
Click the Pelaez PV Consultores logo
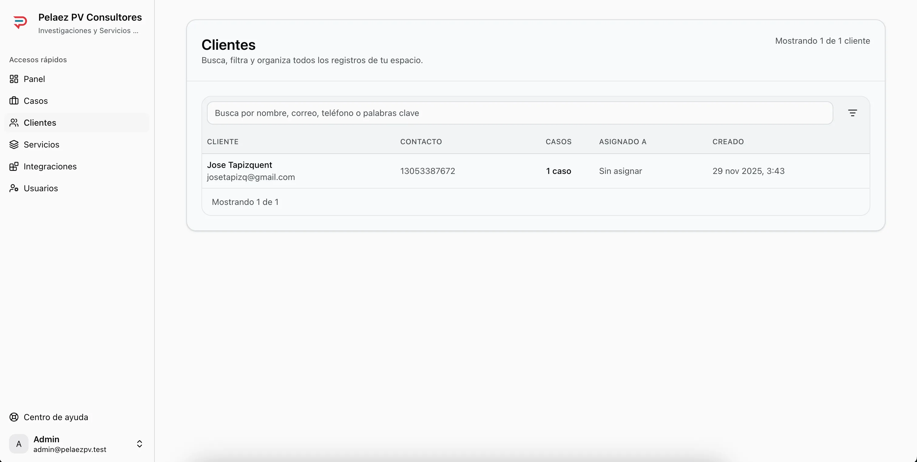point(20,22)
